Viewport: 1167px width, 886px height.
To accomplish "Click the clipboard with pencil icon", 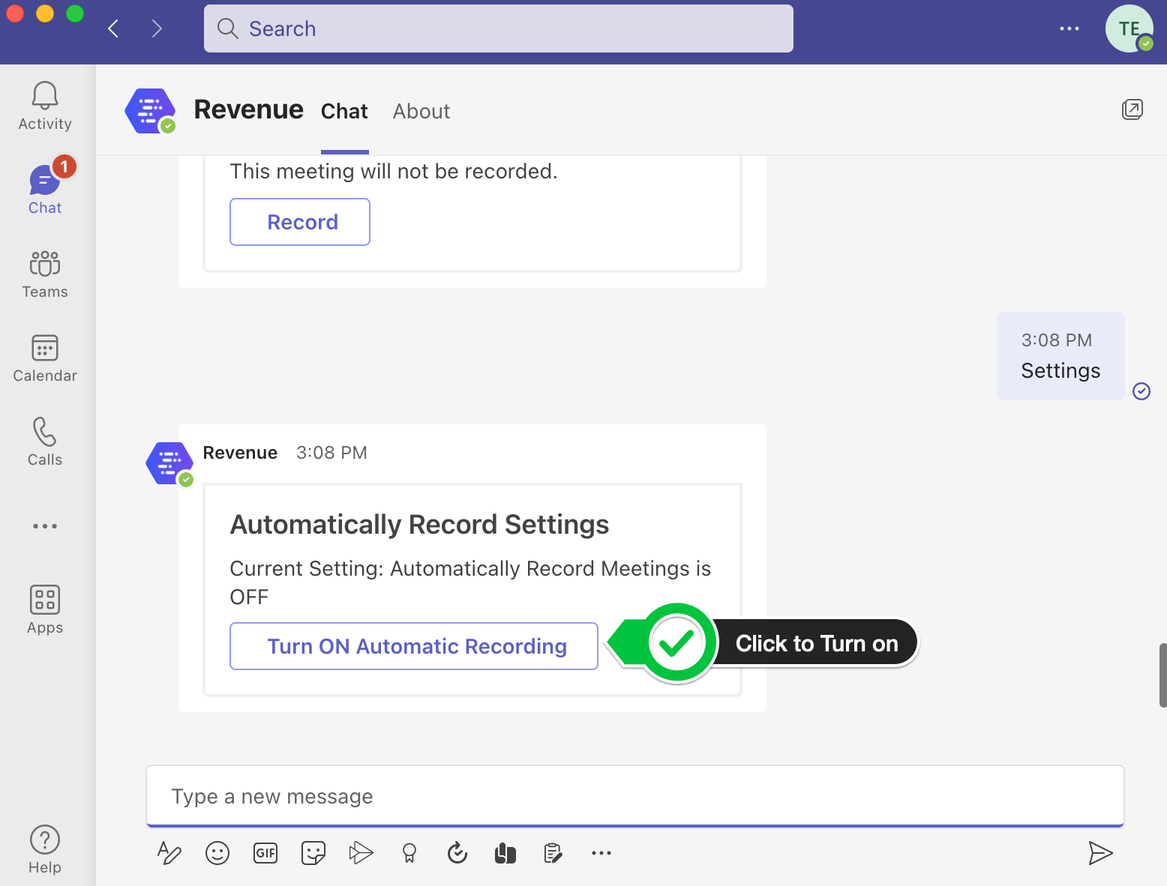I will click(553, 853).
